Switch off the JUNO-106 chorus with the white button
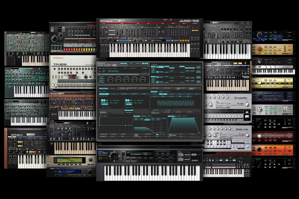299x199 pixels. pos(192,30)
